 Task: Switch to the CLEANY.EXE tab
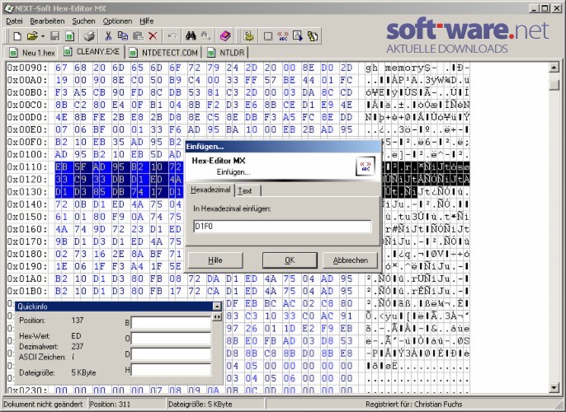pos(92,52)
